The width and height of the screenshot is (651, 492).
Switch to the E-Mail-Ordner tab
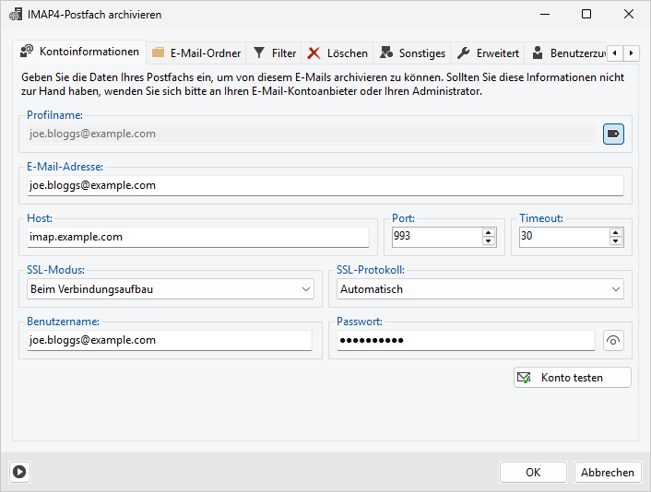click(195, 53)
